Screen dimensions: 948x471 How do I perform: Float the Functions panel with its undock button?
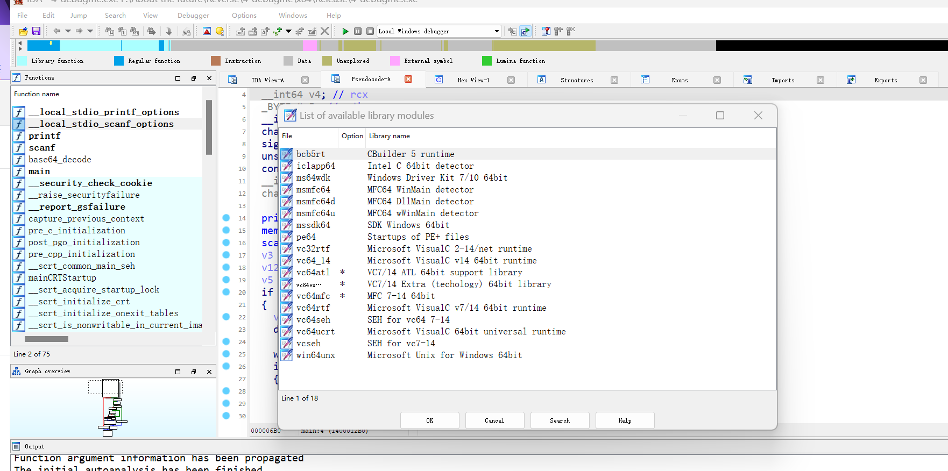coord(194,78)
